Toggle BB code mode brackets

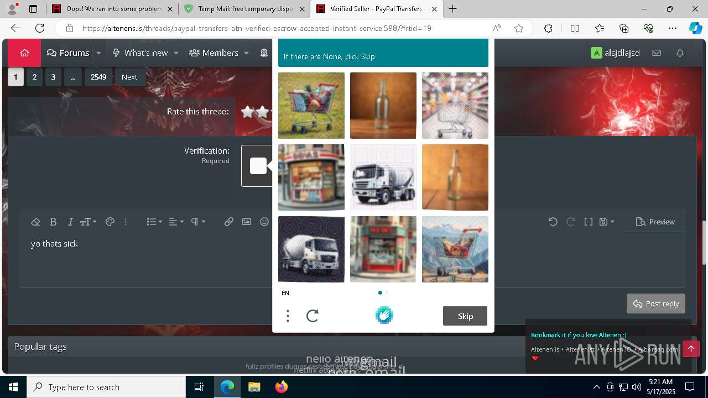(589, 222)
